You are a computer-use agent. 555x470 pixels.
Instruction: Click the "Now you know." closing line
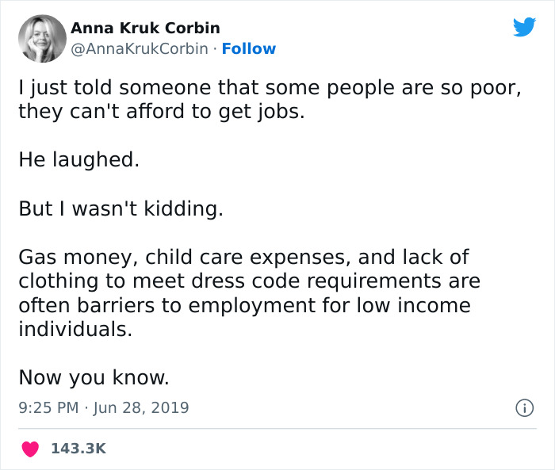[x=94, y=378]
